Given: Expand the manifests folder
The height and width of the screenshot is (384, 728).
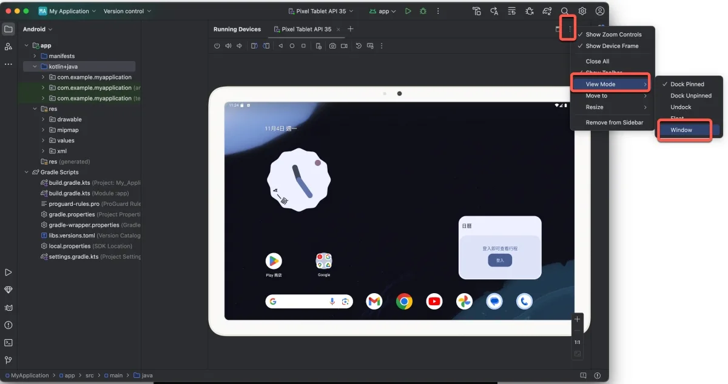Looking at the screenshot, I should 35,56.
